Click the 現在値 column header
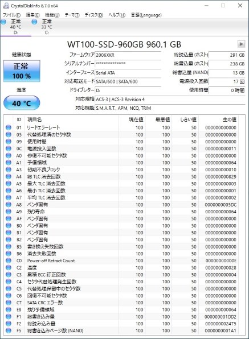 pos(132,119)
